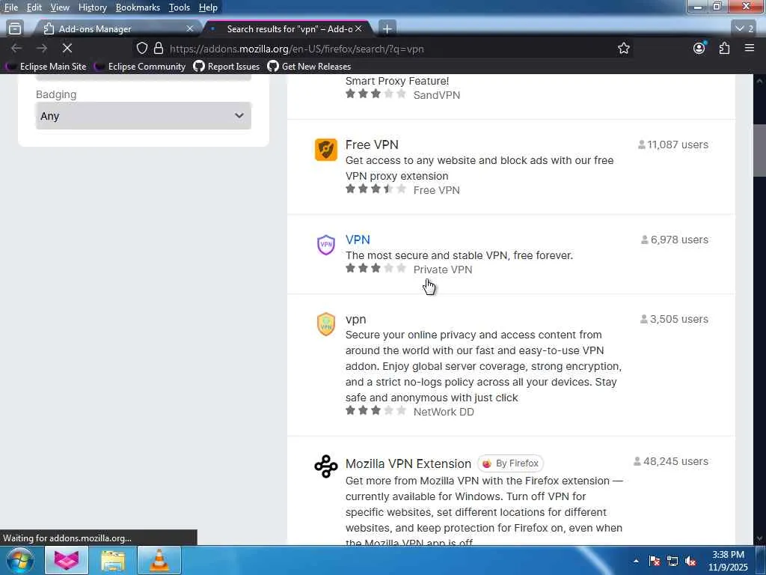
Task: Open the View menu
Action: pyautogui.click(x=60, y=7)
